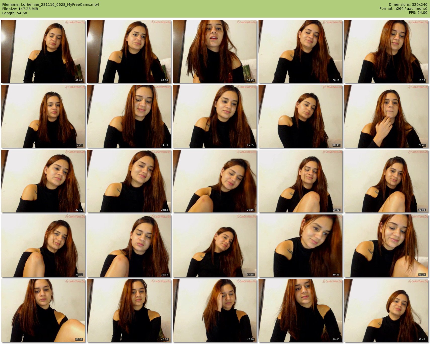The height and width of the screenshot is (344, 430).
Task: Click the Filename line in the header
Action: (51, 5)
